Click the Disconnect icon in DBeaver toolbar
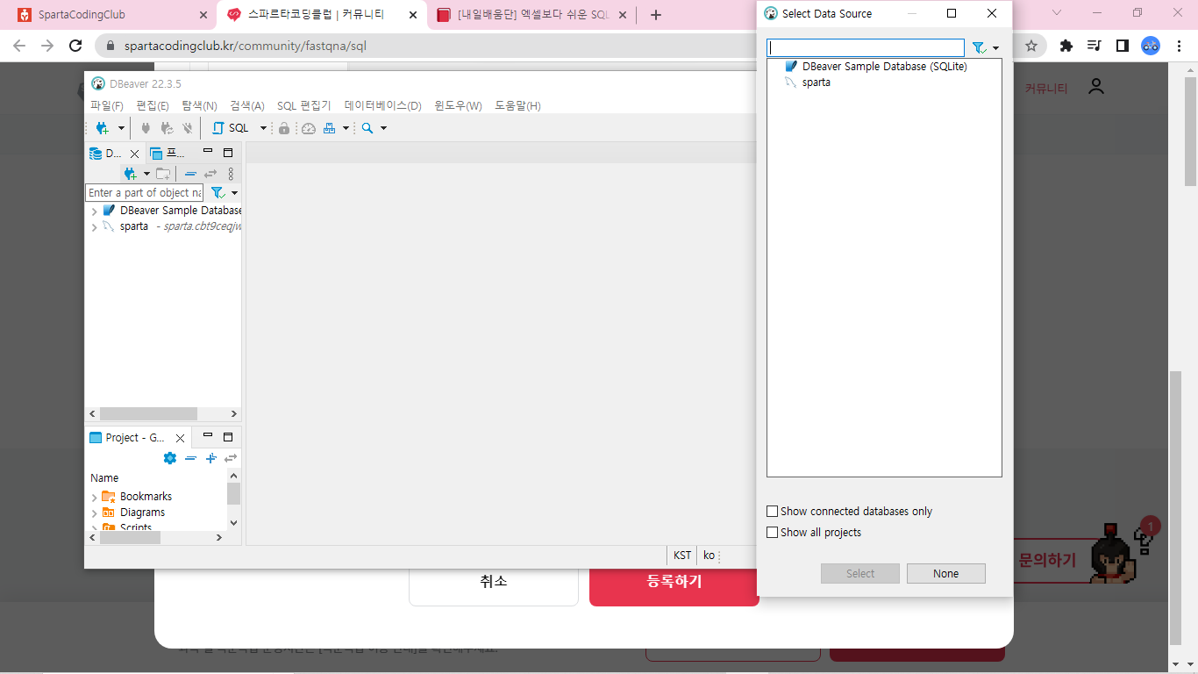1198x674 pixels. tap(187, 128)
